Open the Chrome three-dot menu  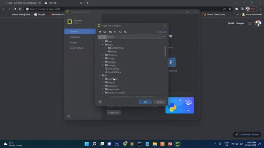point(260,9)
